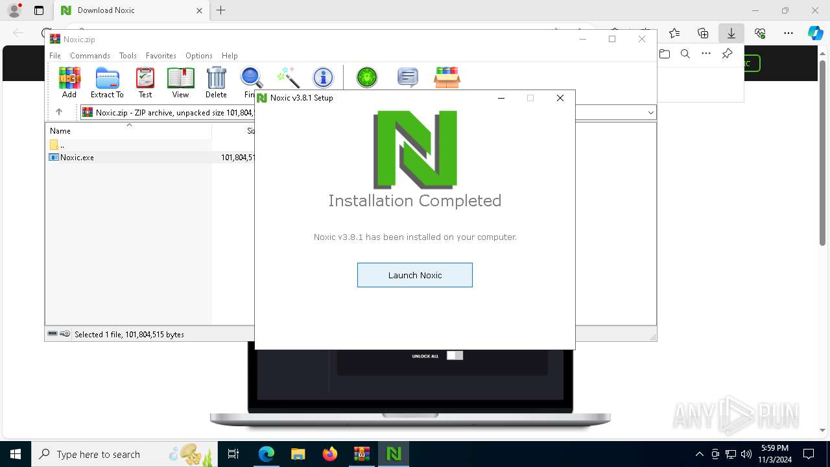830x467 pixels.
Task: Open Extract To in WinRAR toolbar
Action: click(107, 82)
